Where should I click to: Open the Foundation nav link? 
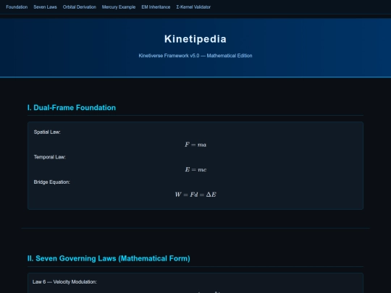click(x=17, y=7)
